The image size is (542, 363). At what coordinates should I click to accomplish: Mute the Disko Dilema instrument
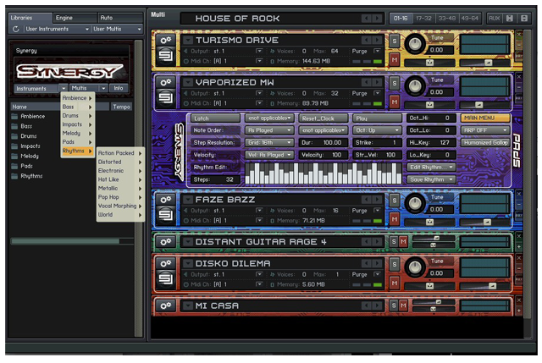tap(395, 283)
